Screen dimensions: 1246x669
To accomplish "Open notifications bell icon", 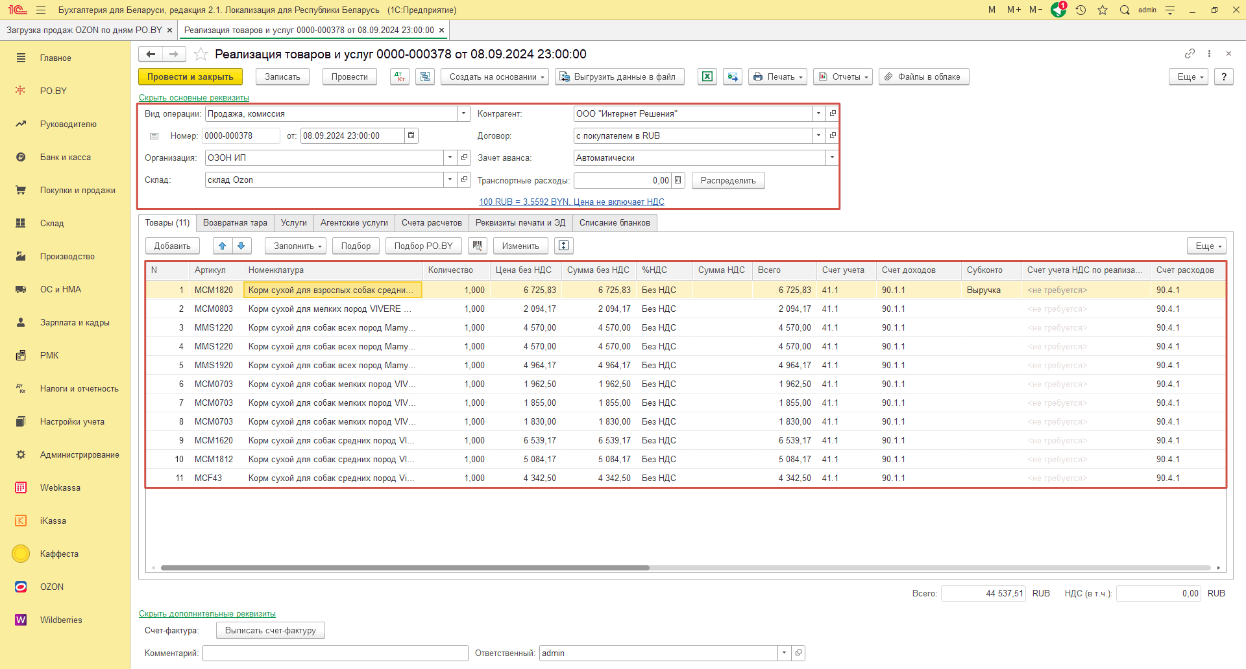I will pyautogui.click(x=1058, y=10).
